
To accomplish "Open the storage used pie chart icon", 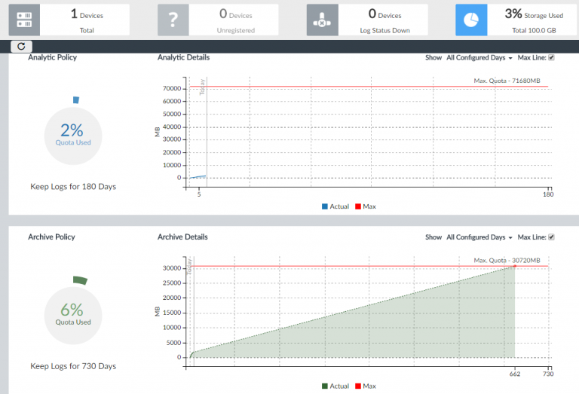I will point(471,20).
